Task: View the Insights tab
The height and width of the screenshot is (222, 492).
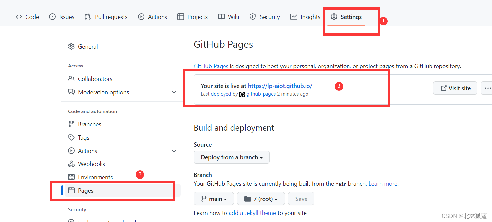Action: (x=305, y=17)
